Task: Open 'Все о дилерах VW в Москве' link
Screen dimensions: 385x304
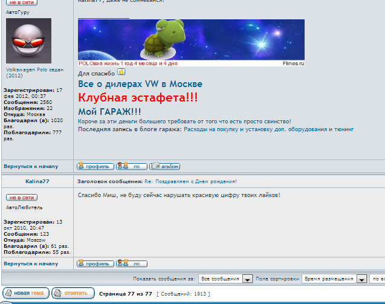Action: (140, 84)
